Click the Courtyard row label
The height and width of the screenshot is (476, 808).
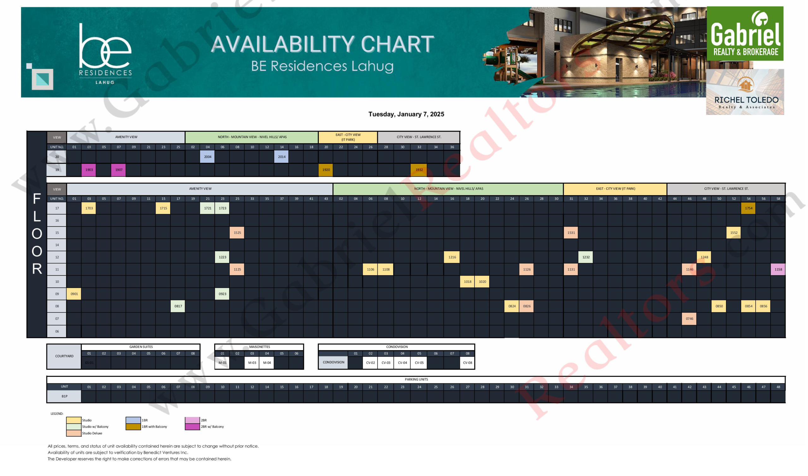pyautogui.click(x=64, y=356)
